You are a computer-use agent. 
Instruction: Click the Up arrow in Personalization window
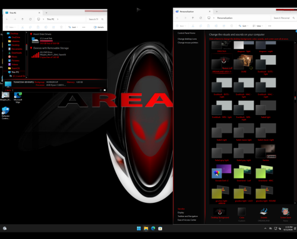(193, 18)
